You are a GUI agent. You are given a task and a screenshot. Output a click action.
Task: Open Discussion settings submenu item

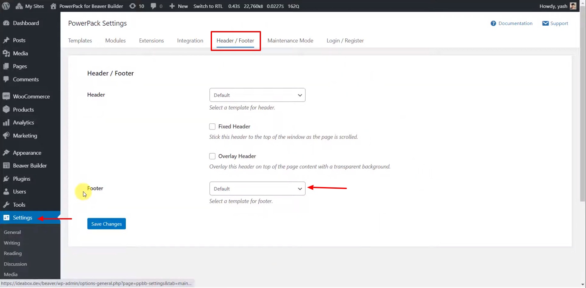click(15, 264)
